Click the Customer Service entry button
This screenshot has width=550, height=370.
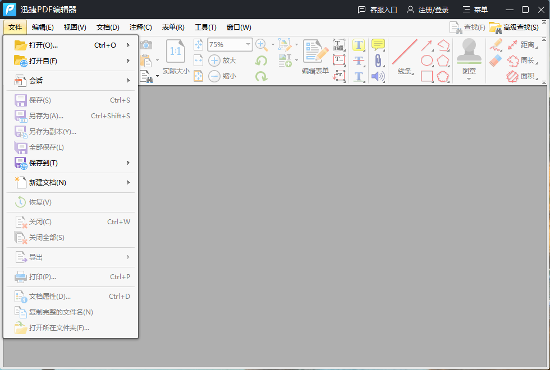tap(377, 10)
